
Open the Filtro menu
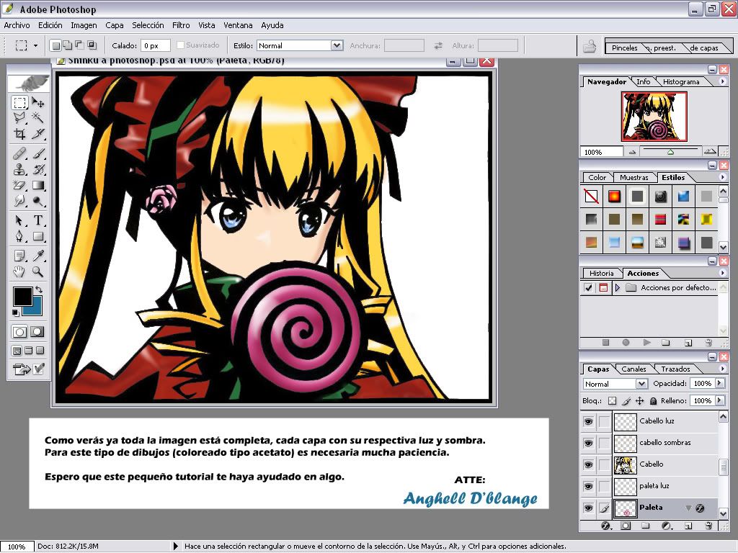[181, 25]
